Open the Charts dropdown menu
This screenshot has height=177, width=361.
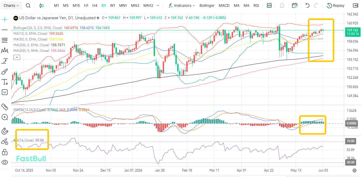pyautogui.click(x=11, y=5)
